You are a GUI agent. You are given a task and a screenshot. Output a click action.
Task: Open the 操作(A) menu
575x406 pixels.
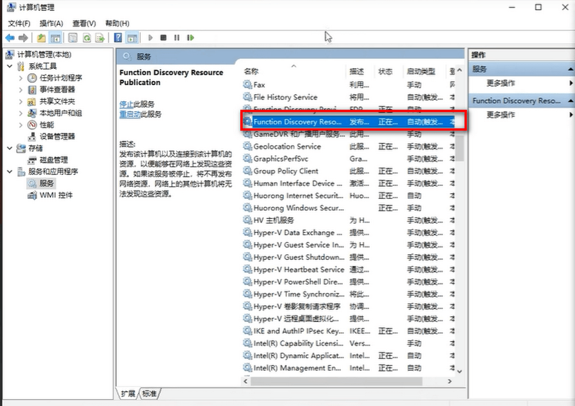coord(51,23)
